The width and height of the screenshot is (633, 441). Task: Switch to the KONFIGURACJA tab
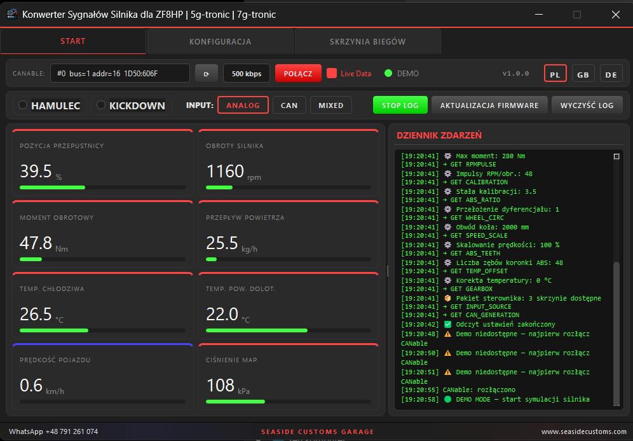point(221,41)
